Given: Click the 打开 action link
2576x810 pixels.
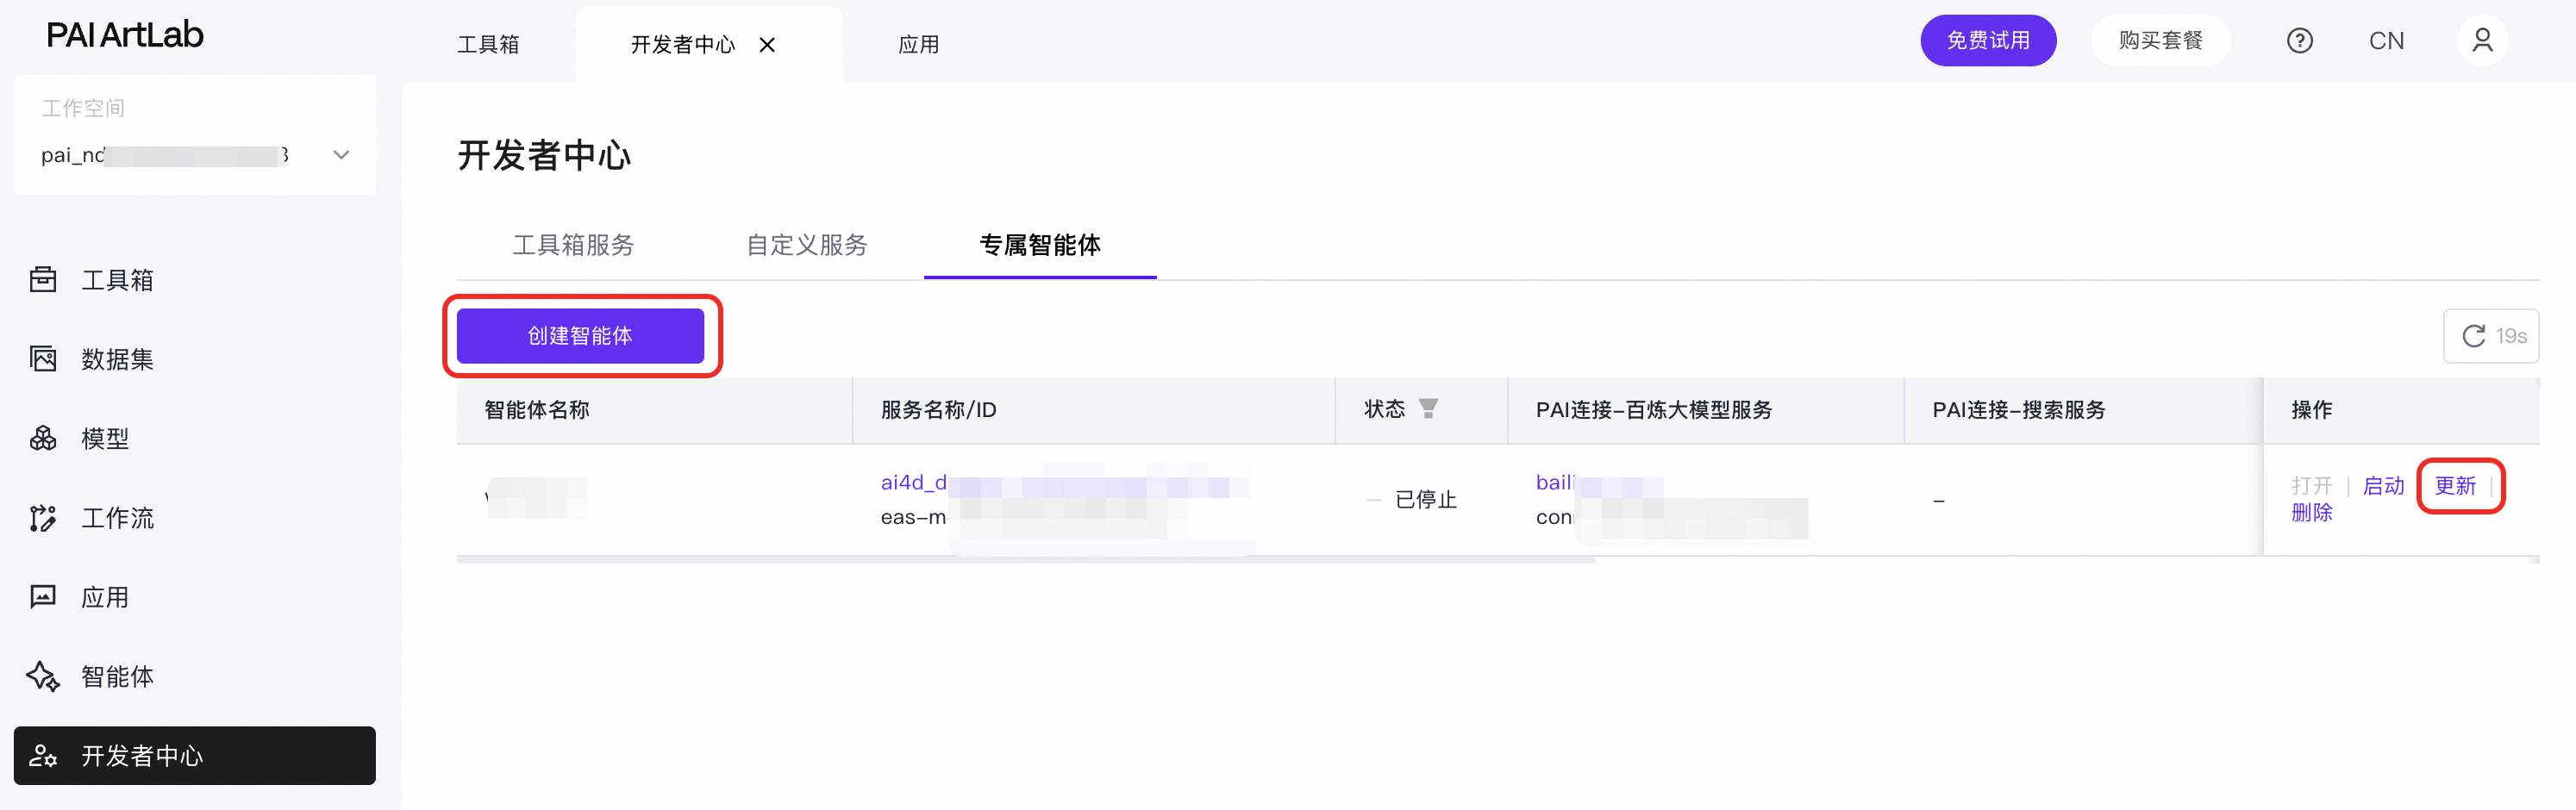Looking at the screenshot, I should coord(2311,486).
